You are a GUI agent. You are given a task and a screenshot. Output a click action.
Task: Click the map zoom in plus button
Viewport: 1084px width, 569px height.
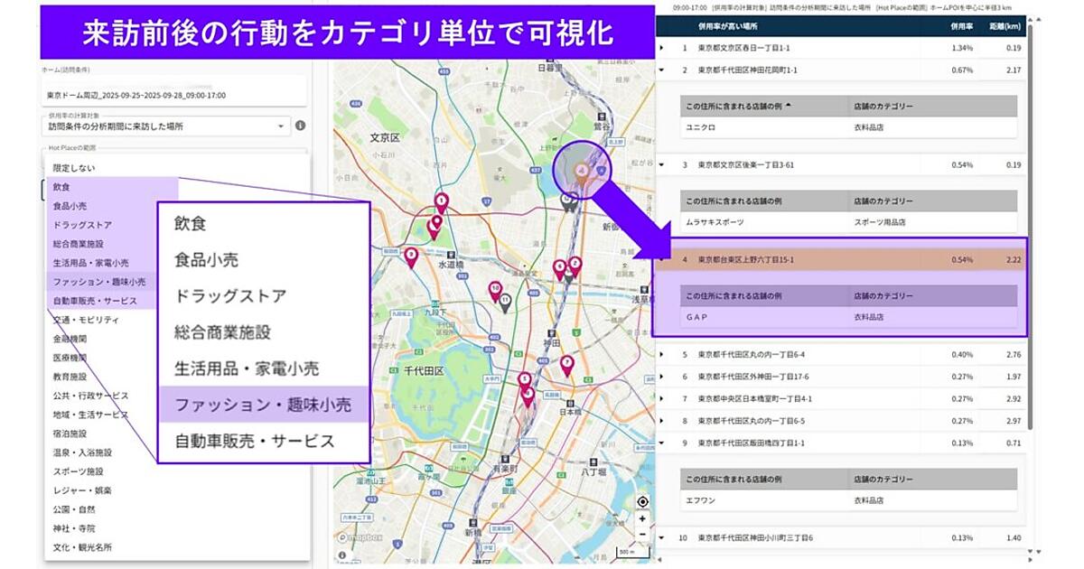point(642,519)
